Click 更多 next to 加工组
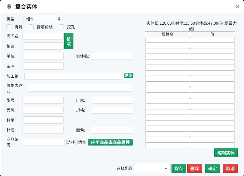 coord(128,76)
